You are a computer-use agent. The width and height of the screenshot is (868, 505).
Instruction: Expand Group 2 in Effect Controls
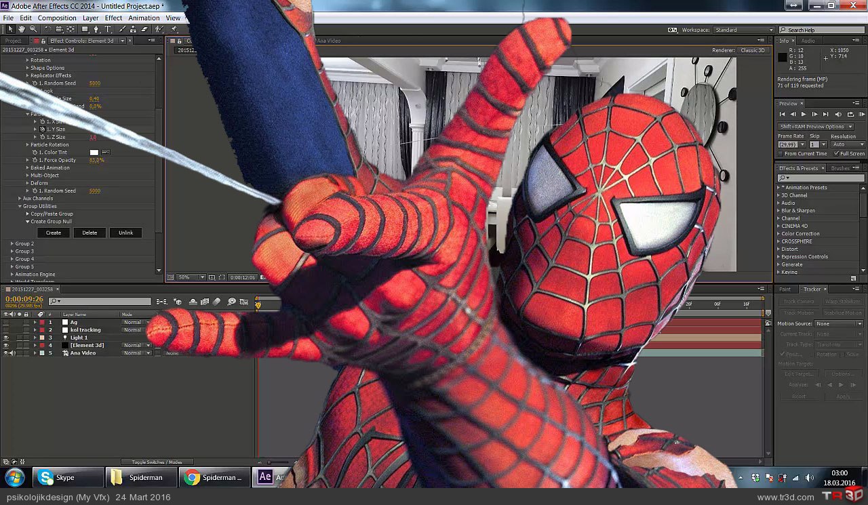(x=12, y=243)
